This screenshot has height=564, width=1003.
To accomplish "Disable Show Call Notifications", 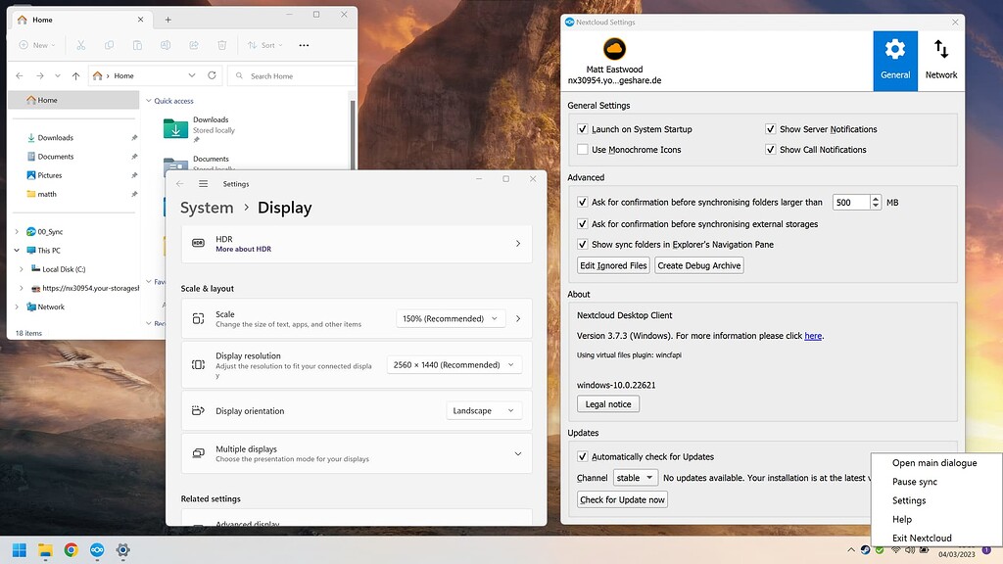I will point(771,149).
